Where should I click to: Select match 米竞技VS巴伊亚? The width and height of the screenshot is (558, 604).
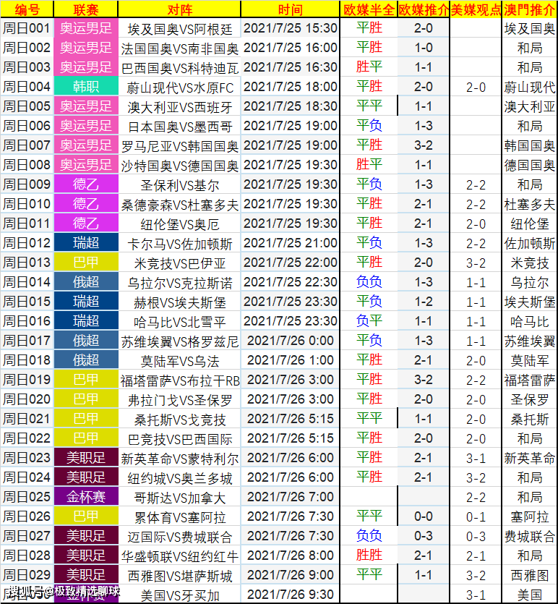179,263
